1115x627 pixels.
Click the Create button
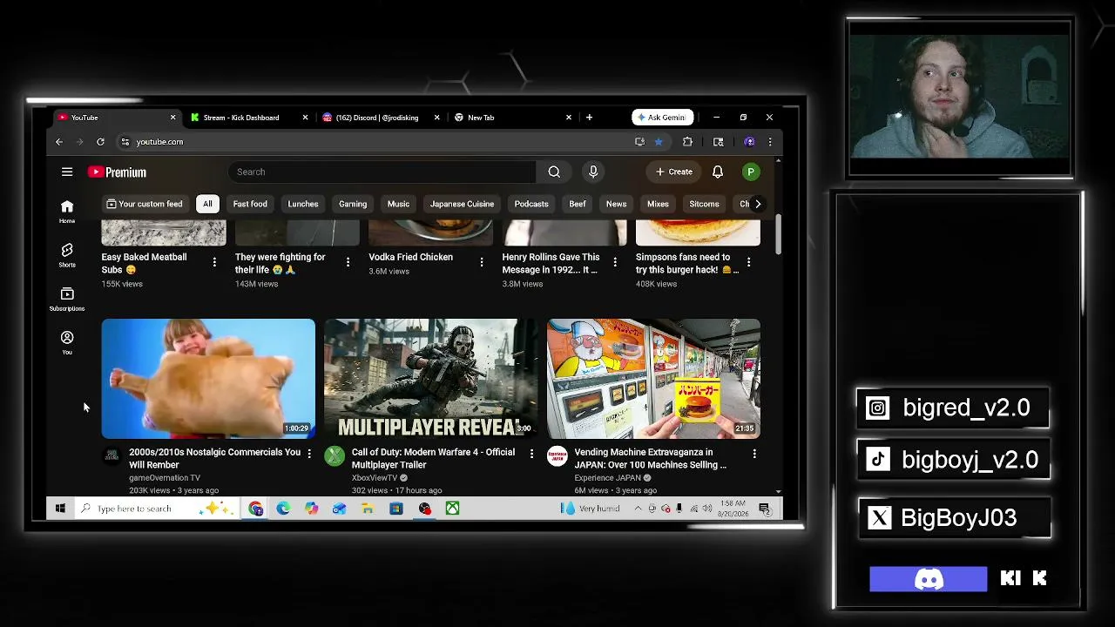pyautogui.click(x=674, y=172)
